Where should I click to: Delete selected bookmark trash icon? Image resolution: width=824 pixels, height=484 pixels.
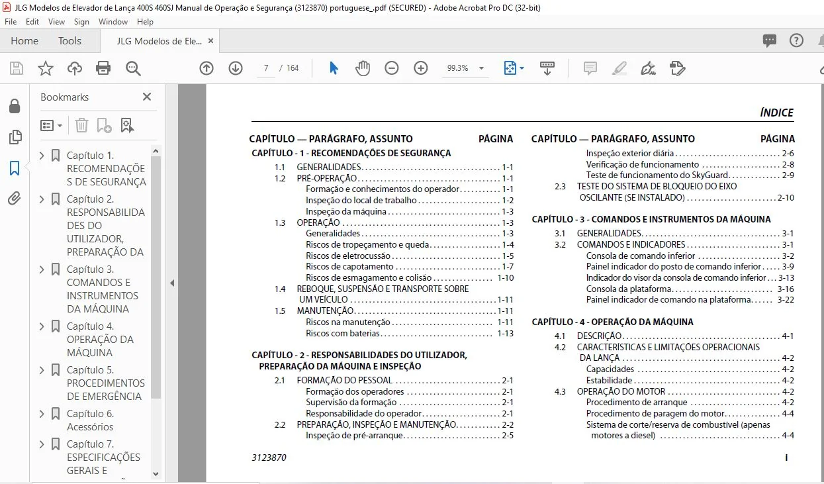81,125
